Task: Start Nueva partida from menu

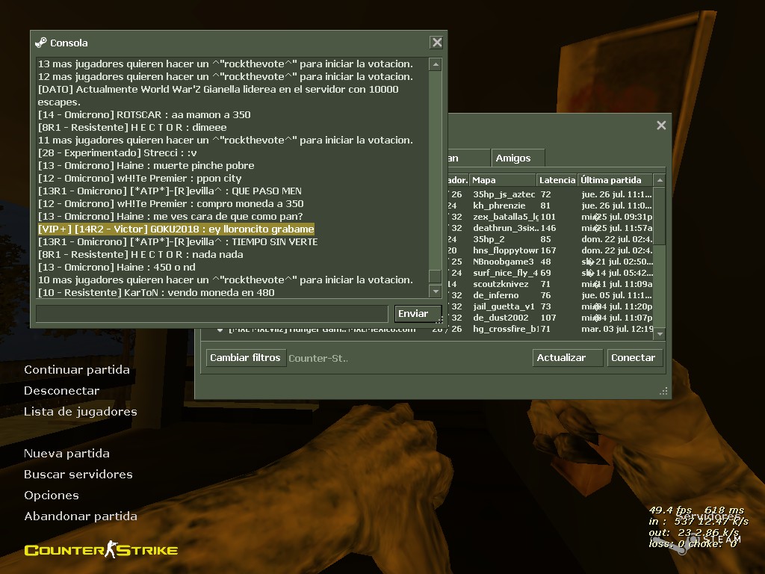Action: tap(66, 454)
